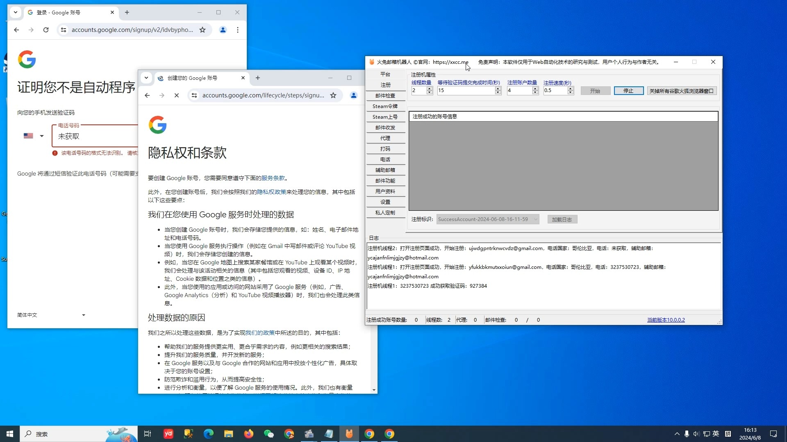Open Task View on the taskbar

coord(148,434)
